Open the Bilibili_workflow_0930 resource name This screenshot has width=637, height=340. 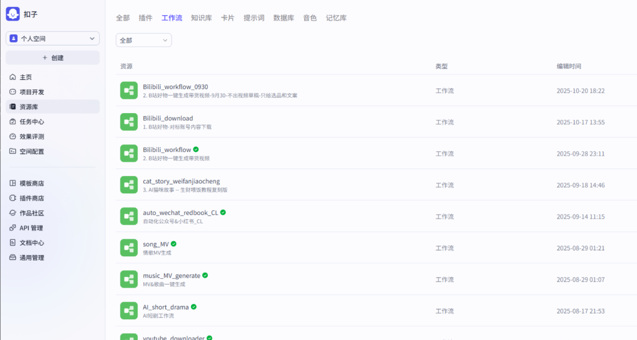[x=176, y=87]
